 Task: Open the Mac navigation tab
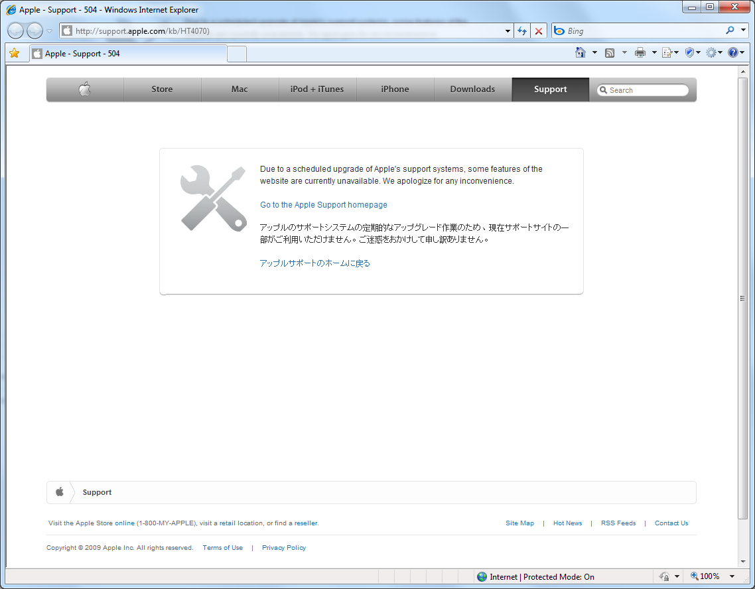[240, 89]
